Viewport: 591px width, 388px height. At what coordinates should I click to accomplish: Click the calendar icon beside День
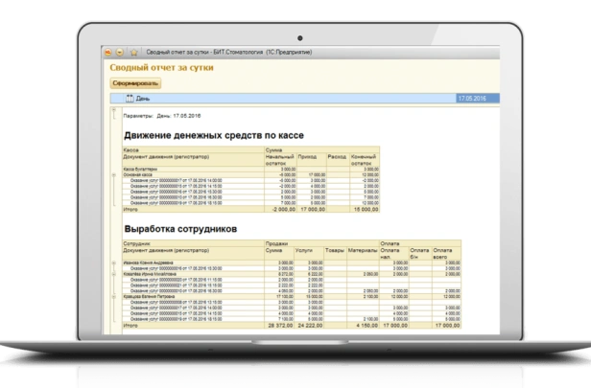[129, 98]
